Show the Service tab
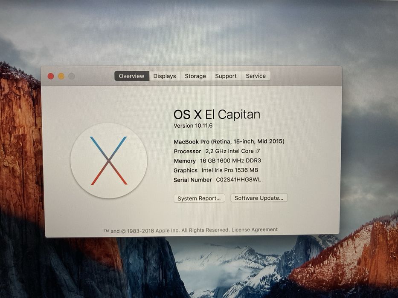 point(256,76)
